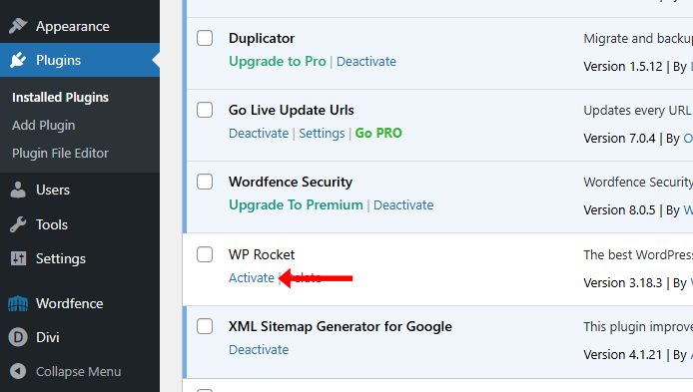Tick the XML Sitemap Generator checkbox

(205, 326)
